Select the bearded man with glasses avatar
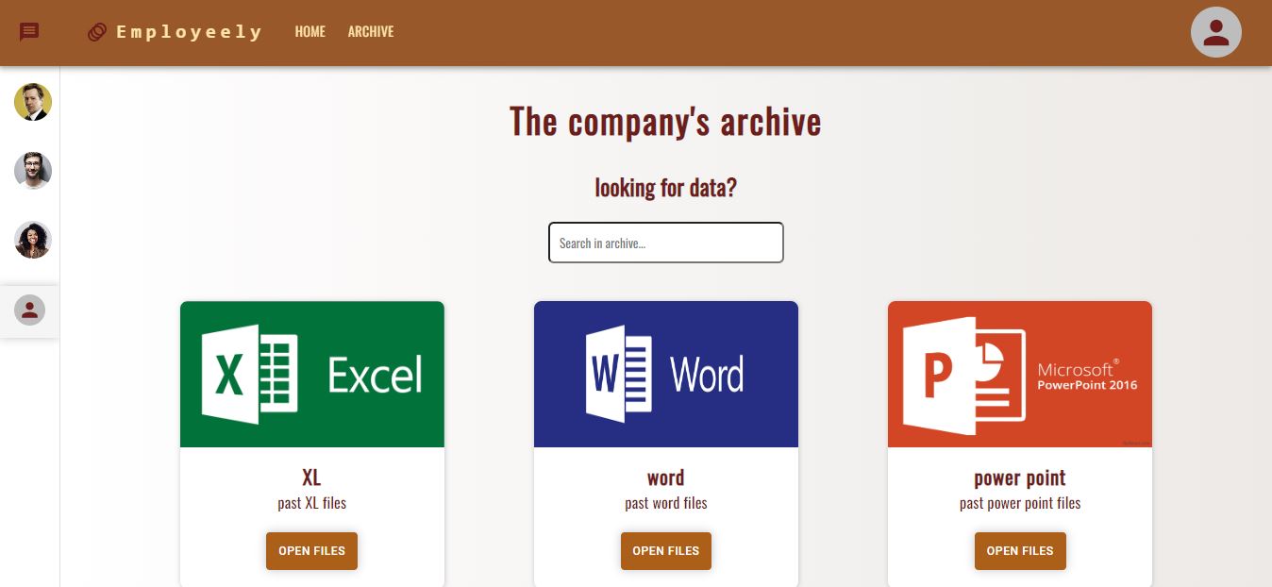 33,171
